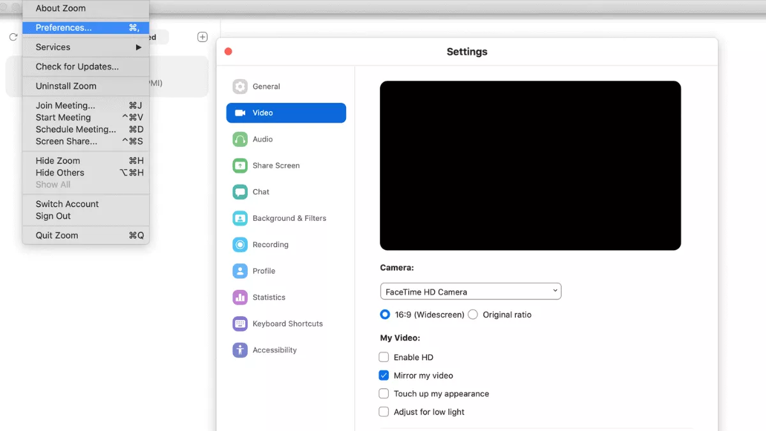Click the Keyboard Shortcuts keyboard icon

tap(240, 324)
